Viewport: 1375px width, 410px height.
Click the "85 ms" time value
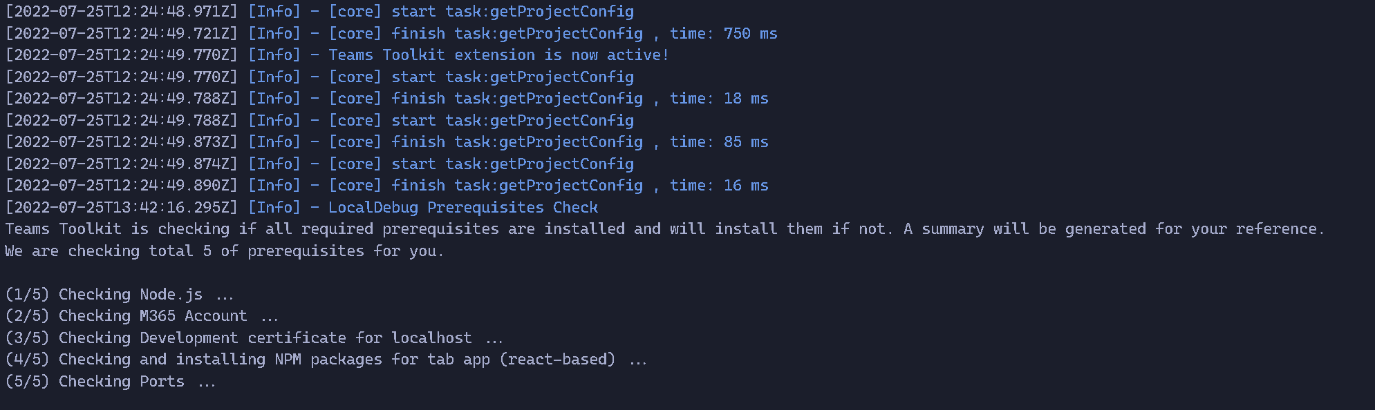coord(745,142)
